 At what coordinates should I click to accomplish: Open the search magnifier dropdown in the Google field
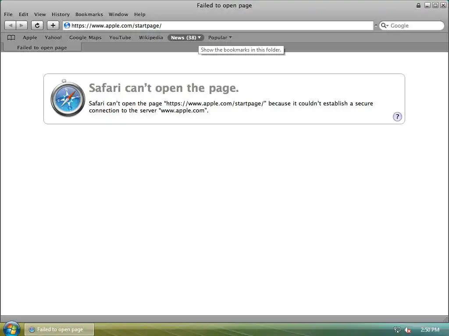click(x=385, y=25)
